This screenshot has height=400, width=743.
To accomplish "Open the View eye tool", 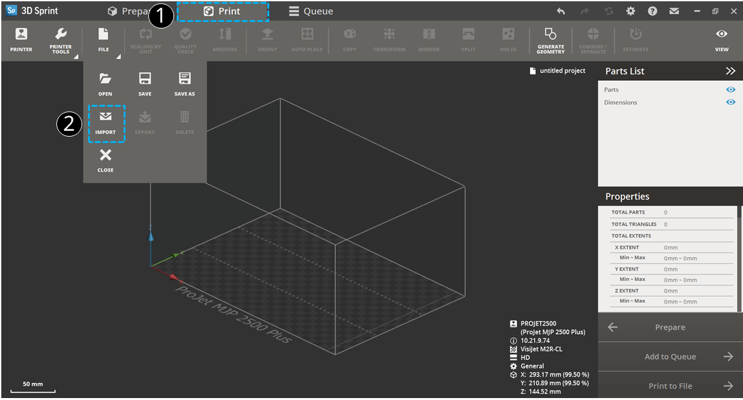I will tap(722, 39).
